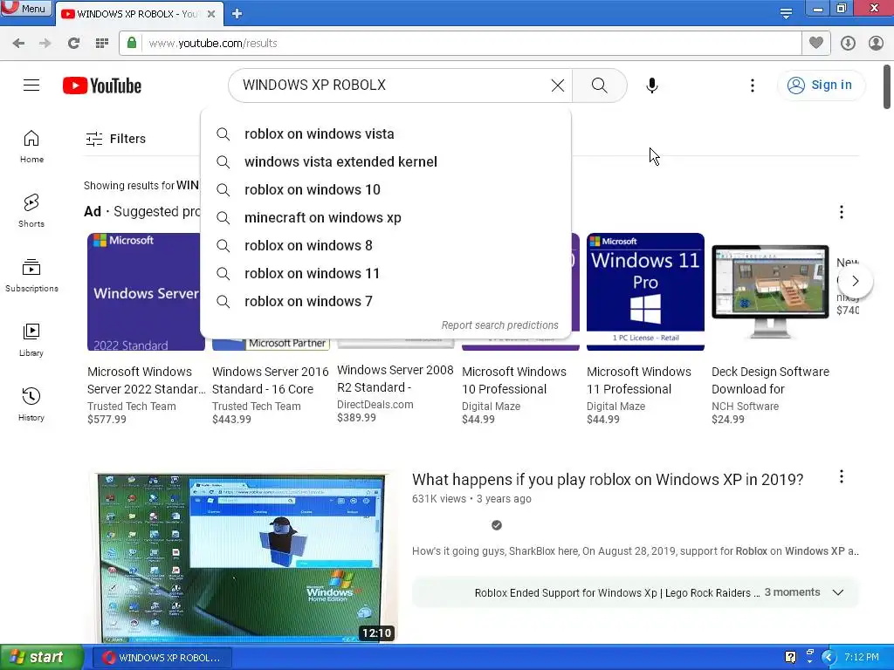Expand the 3 moments chapter dropdown
Screen dimensions: 894x670
(x=837, y=592)
